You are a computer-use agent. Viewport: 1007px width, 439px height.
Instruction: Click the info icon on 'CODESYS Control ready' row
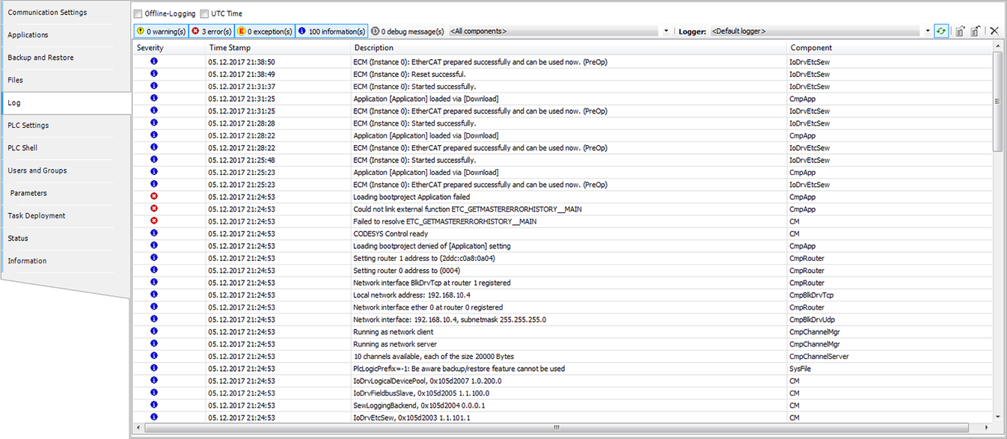(x=154, y=233)
